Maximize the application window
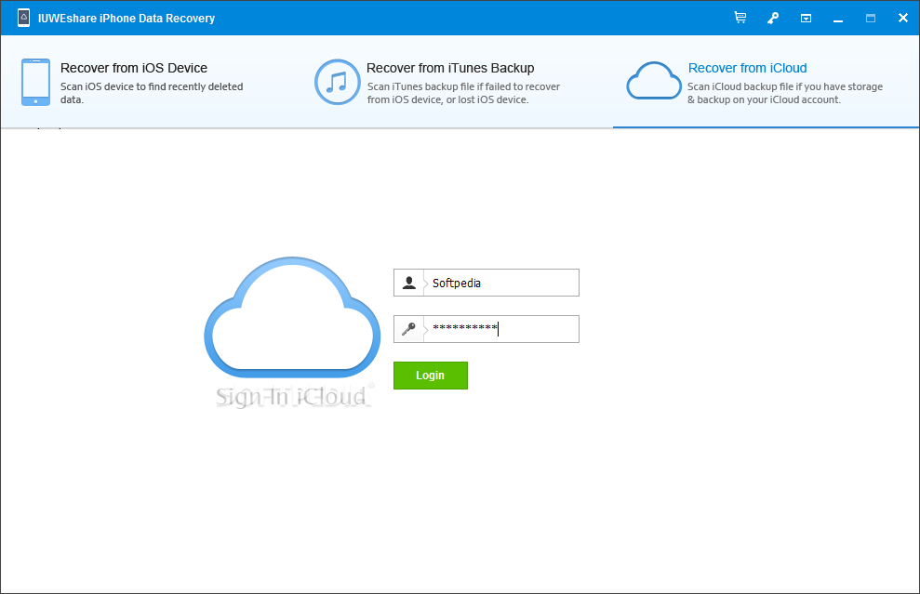Screen dimensions: 920x594 click(871, 19)
